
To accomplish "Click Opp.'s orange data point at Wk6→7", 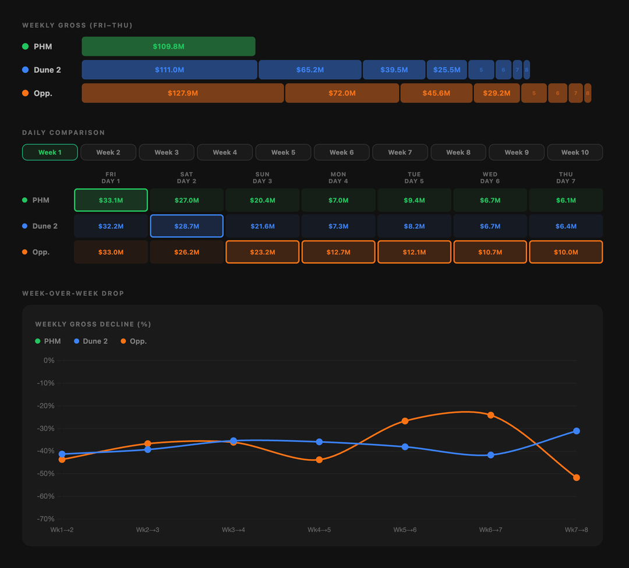I will click(x=491, y=415).
